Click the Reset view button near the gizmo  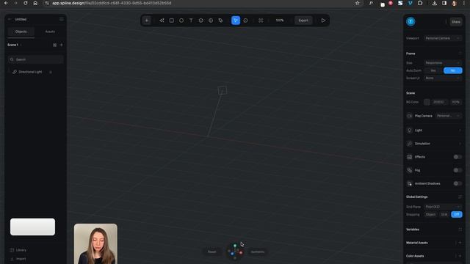pos(212,252)
